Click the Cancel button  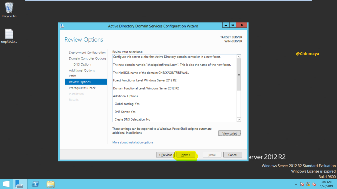click(233, 155)
